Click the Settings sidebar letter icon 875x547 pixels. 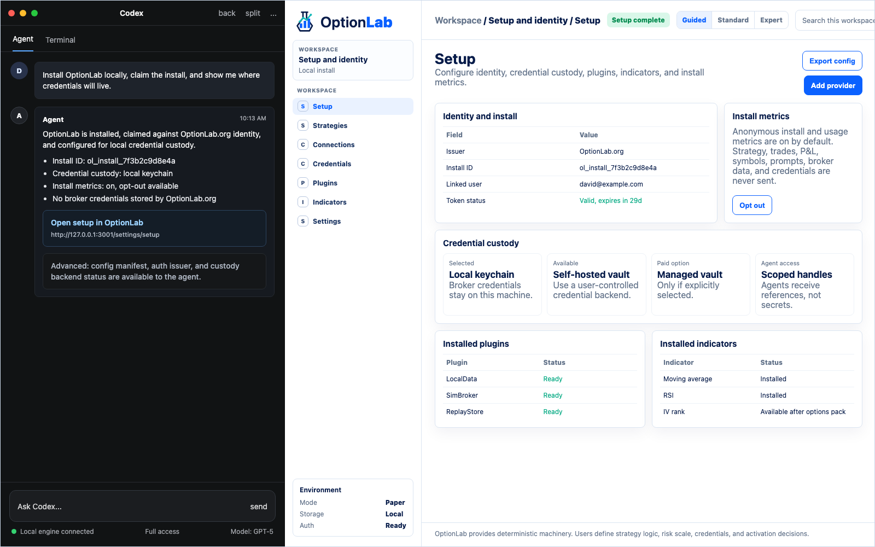point(303,222)
